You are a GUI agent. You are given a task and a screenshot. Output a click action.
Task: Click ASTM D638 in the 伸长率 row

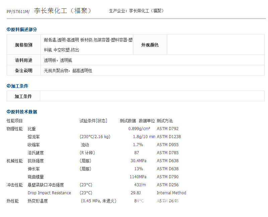168,169
